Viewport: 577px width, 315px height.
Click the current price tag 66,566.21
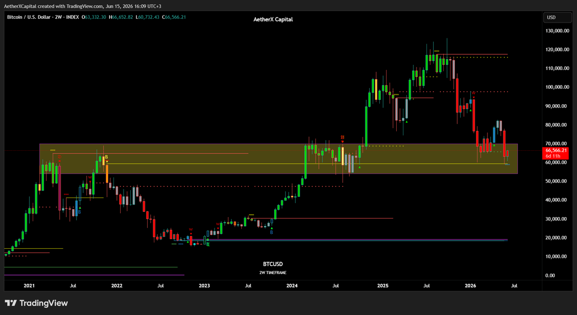point(556,153)
